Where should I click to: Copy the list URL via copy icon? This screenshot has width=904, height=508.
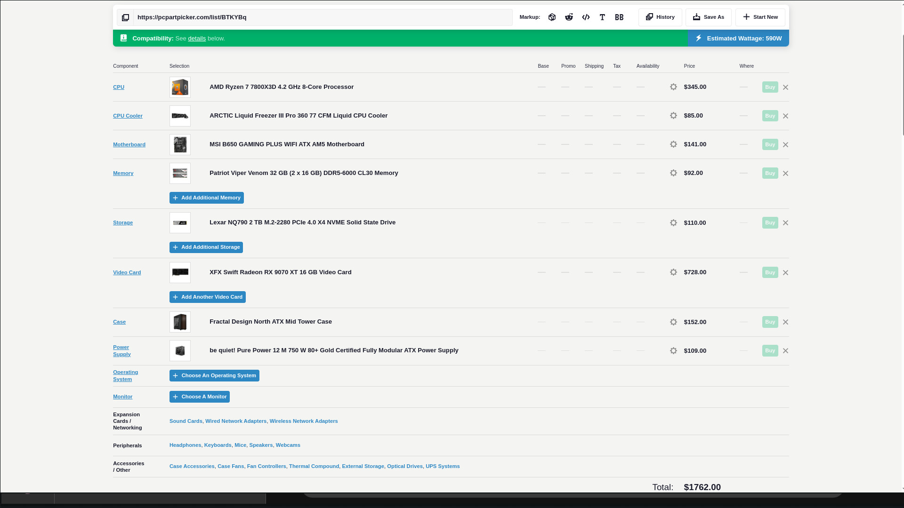click(x=125, y=17)
